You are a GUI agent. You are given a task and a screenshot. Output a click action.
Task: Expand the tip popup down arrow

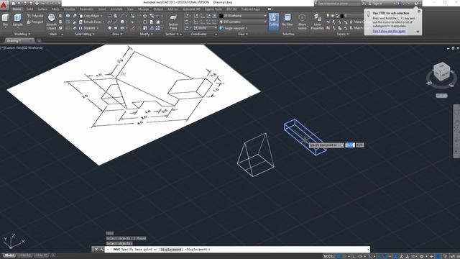pos(418,32)
